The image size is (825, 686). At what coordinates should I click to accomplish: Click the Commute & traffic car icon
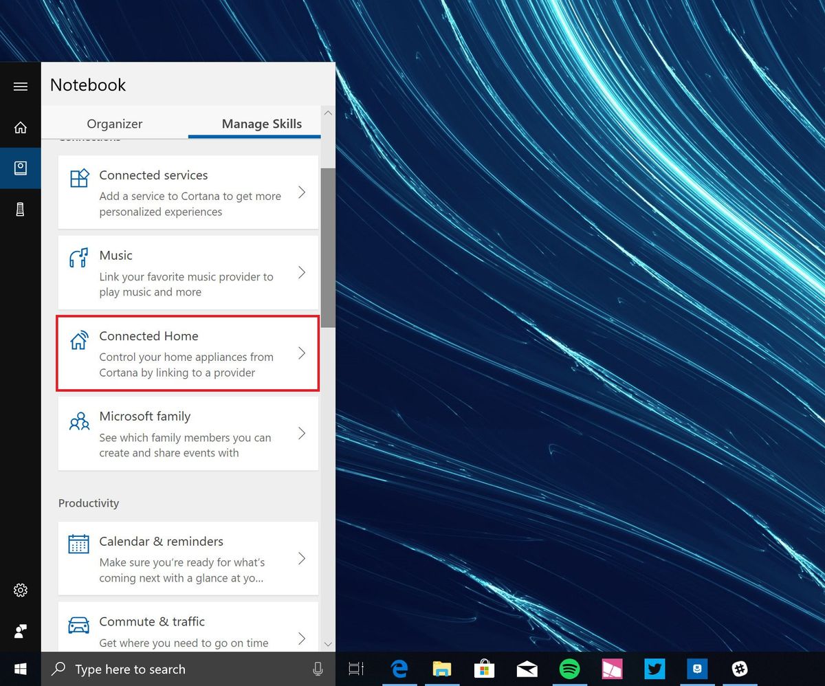[x=78, y=623]
